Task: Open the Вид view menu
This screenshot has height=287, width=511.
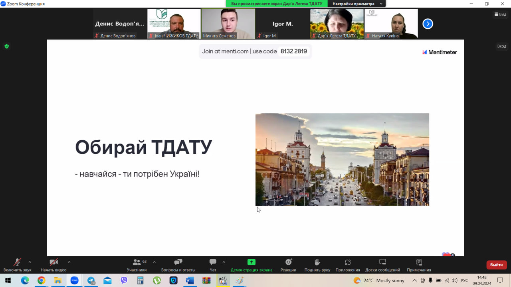Action: pos(501,14)
